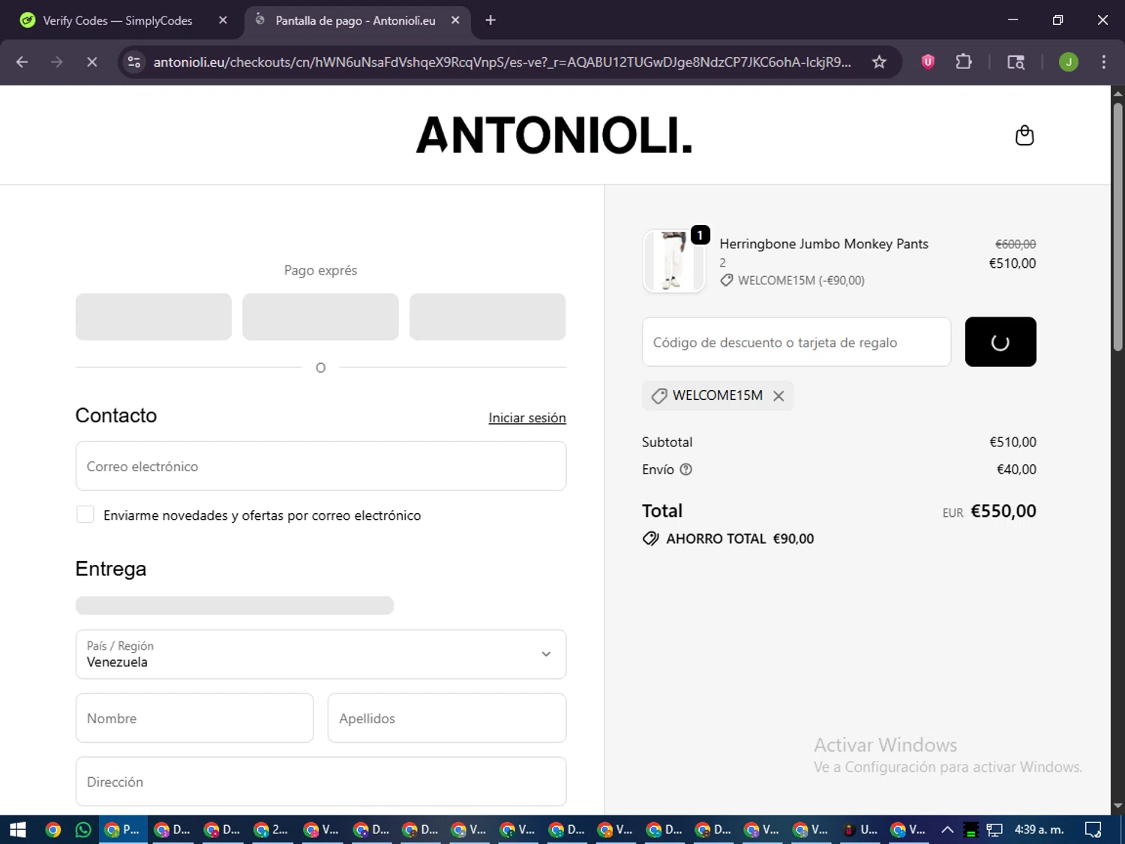
Task: Click the address bar URL
Action: (x=502, y=62)
